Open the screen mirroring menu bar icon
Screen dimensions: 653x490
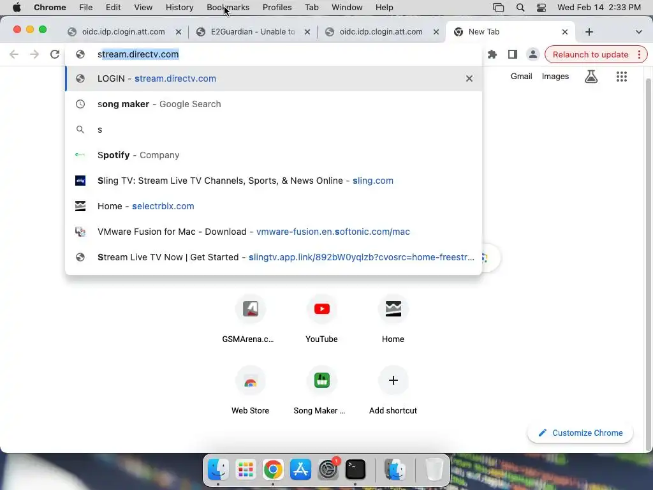tap(498, 8)
